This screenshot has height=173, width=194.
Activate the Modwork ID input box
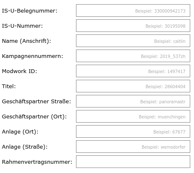point(133,71)
